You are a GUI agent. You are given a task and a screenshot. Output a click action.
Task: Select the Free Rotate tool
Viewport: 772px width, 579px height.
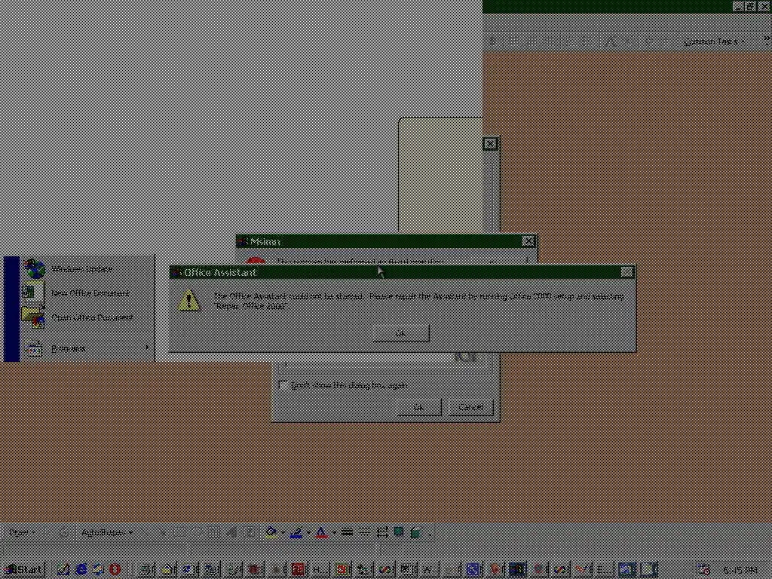(65, 532)
